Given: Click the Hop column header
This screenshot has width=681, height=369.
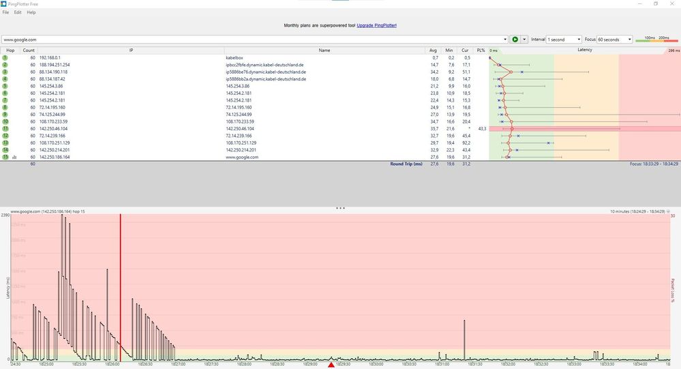Looking at the screenshot, I should pos(10,50).
